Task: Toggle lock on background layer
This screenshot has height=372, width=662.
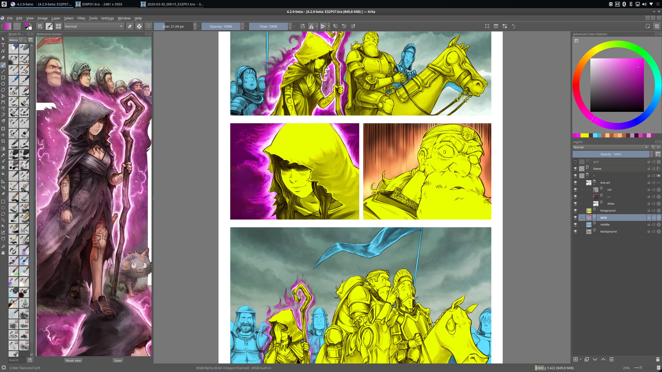Action: point(649,231)
